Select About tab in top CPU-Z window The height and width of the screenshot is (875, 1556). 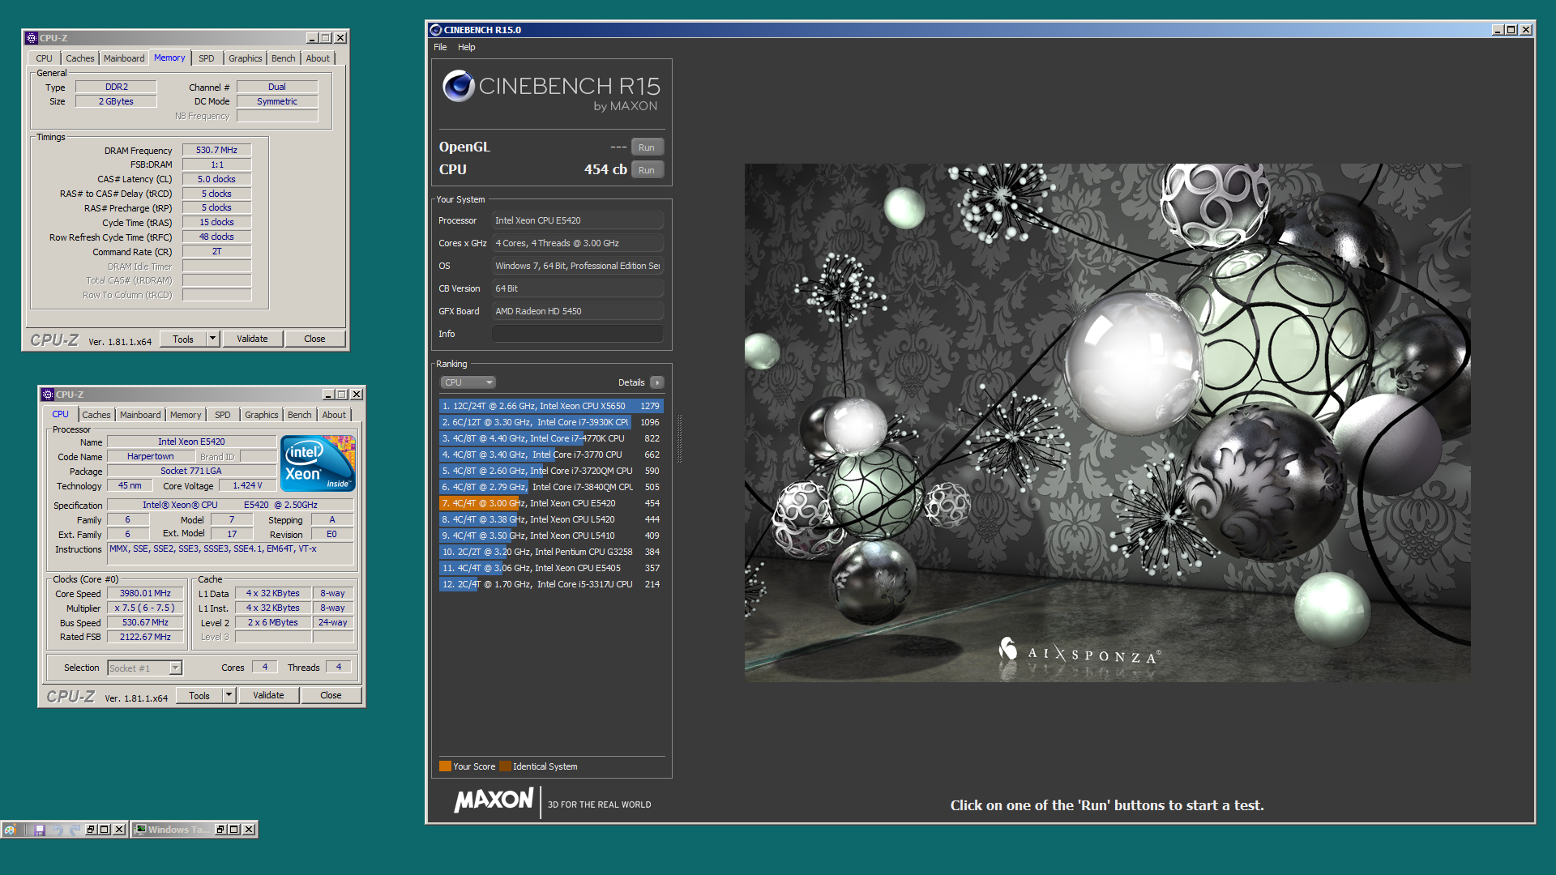tap(318, 58)
